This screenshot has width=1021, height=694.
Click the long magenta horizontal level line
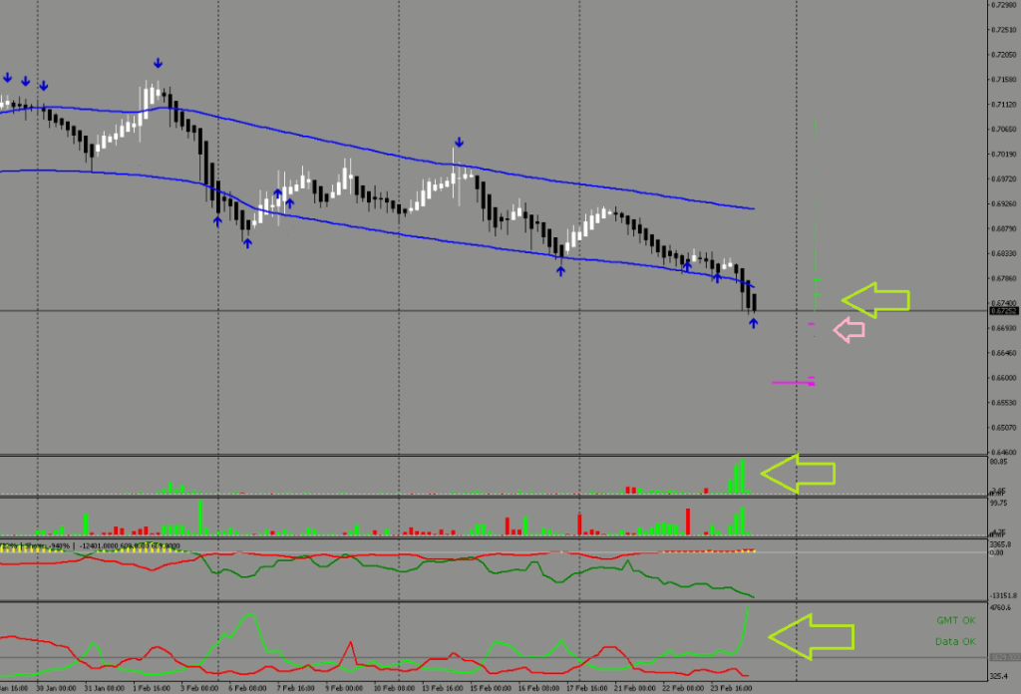794,382
